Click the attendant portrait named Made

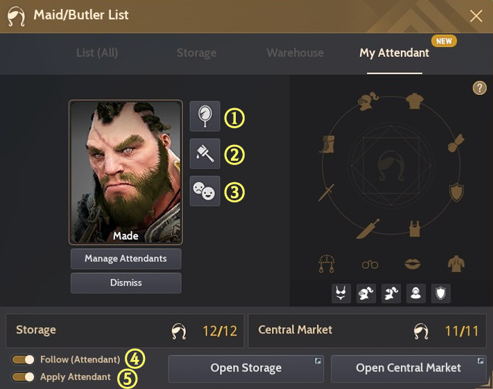(x=126, y=172)
